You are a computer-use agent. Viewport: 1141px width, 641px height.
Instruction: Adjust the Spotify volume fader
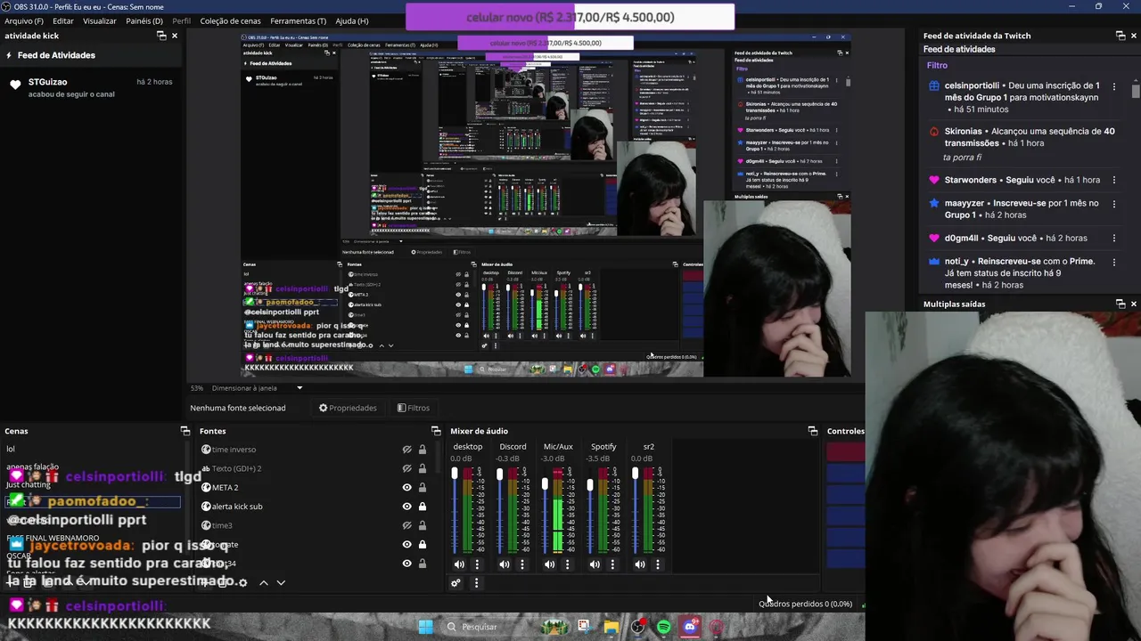[x=590, y=486]
